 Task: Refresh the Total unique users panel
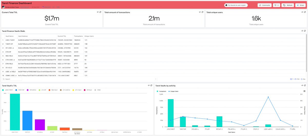tap(304, 12)
